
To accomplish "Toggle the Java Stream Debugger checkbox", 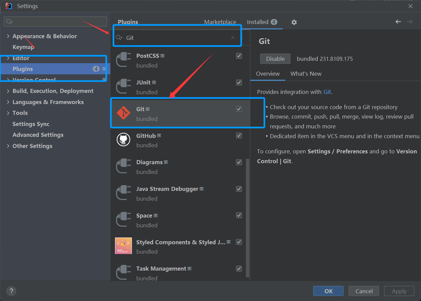I will tap(239, 189).
